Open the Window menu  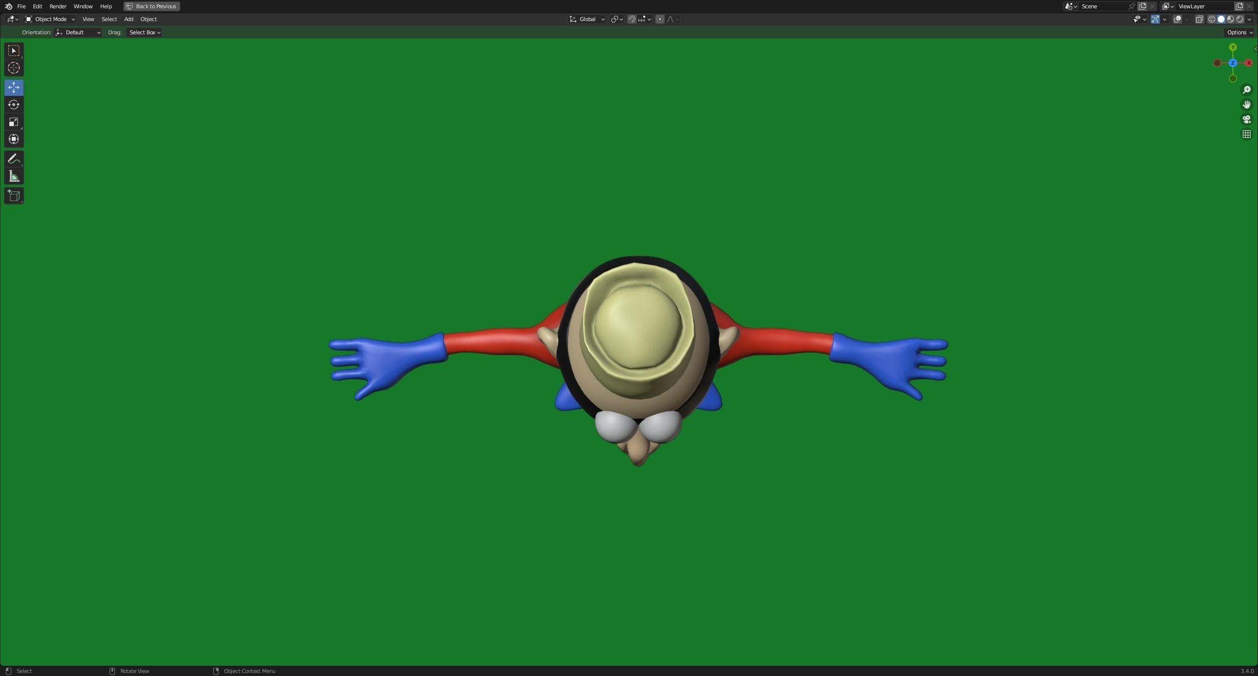[x=83, y=6]
